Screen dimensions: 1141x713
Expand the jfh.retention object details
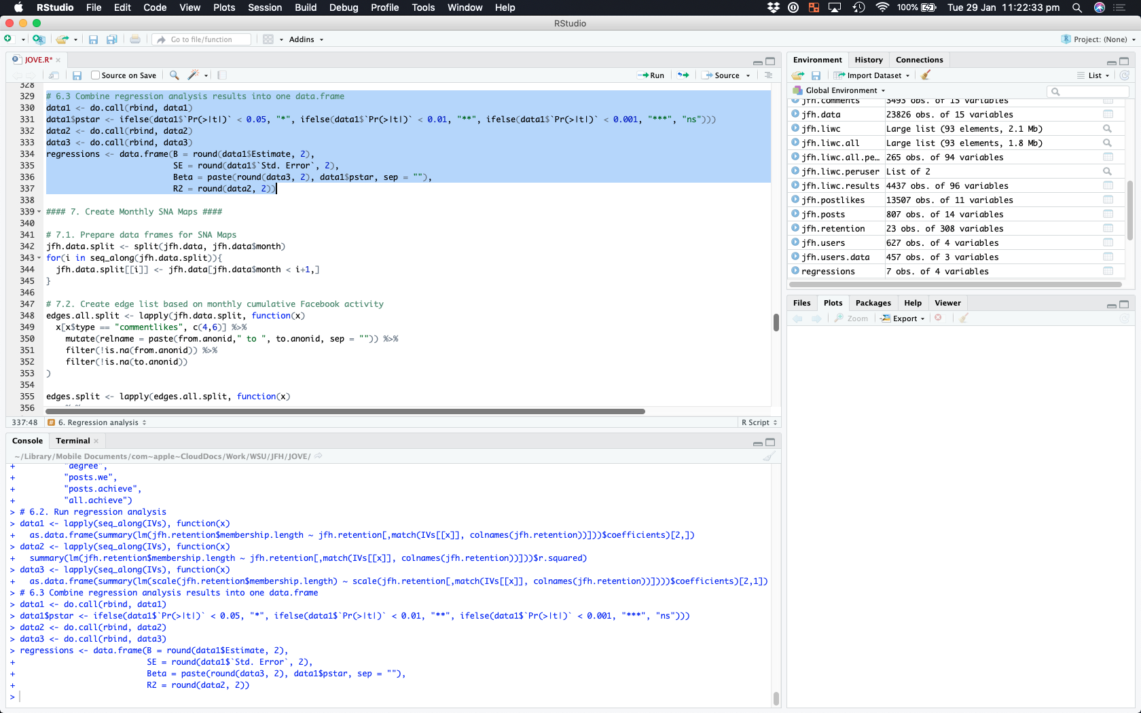[795, 229]
